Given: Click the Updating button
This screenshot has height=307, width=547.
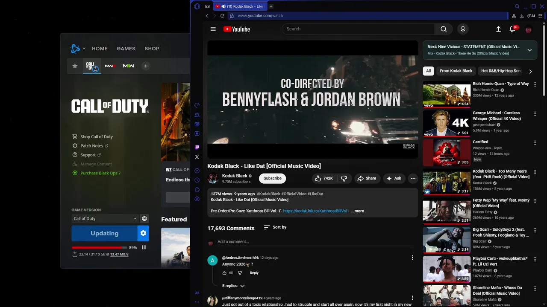Looking at the screenshot, I should tap(104, 233).
